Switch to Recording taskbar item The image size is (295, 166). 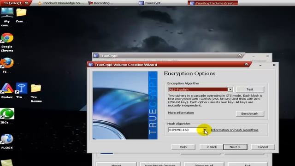(100, 3)
